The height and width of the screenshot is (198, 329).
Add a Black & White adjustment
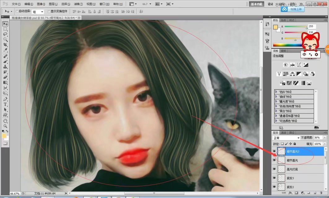coord(299,74)
